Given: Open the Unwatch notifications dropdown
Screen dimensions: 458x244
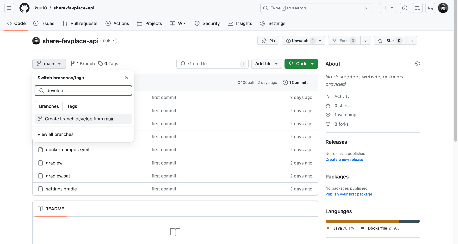Looking at the screenshot, I should coord(303,41).
